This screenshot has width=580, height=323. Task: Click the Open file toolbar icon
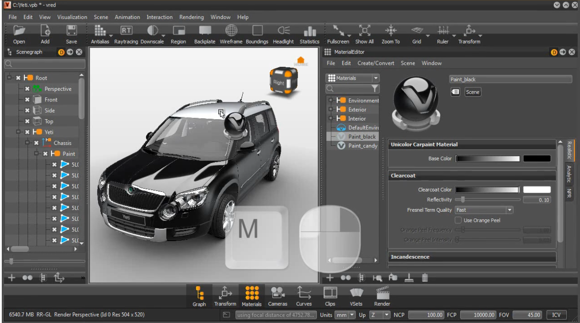click(x=19, y=31)
